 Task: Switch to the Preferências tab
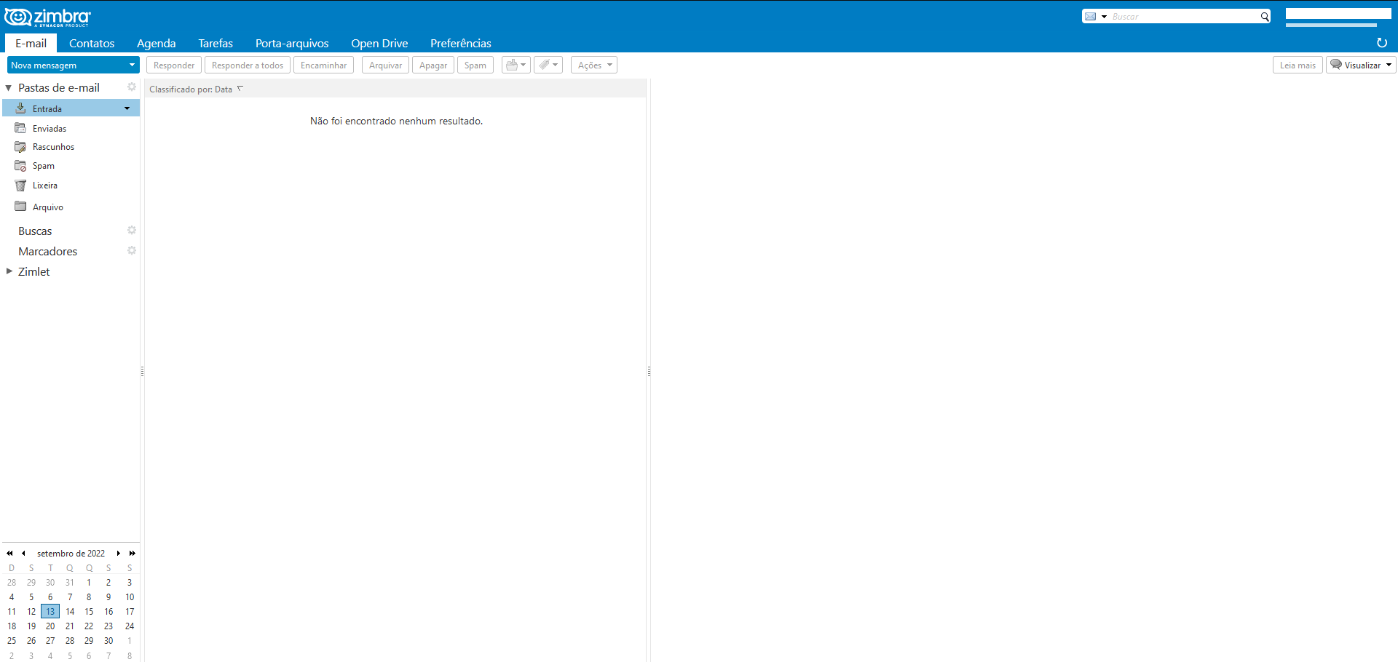coord(460,44)
